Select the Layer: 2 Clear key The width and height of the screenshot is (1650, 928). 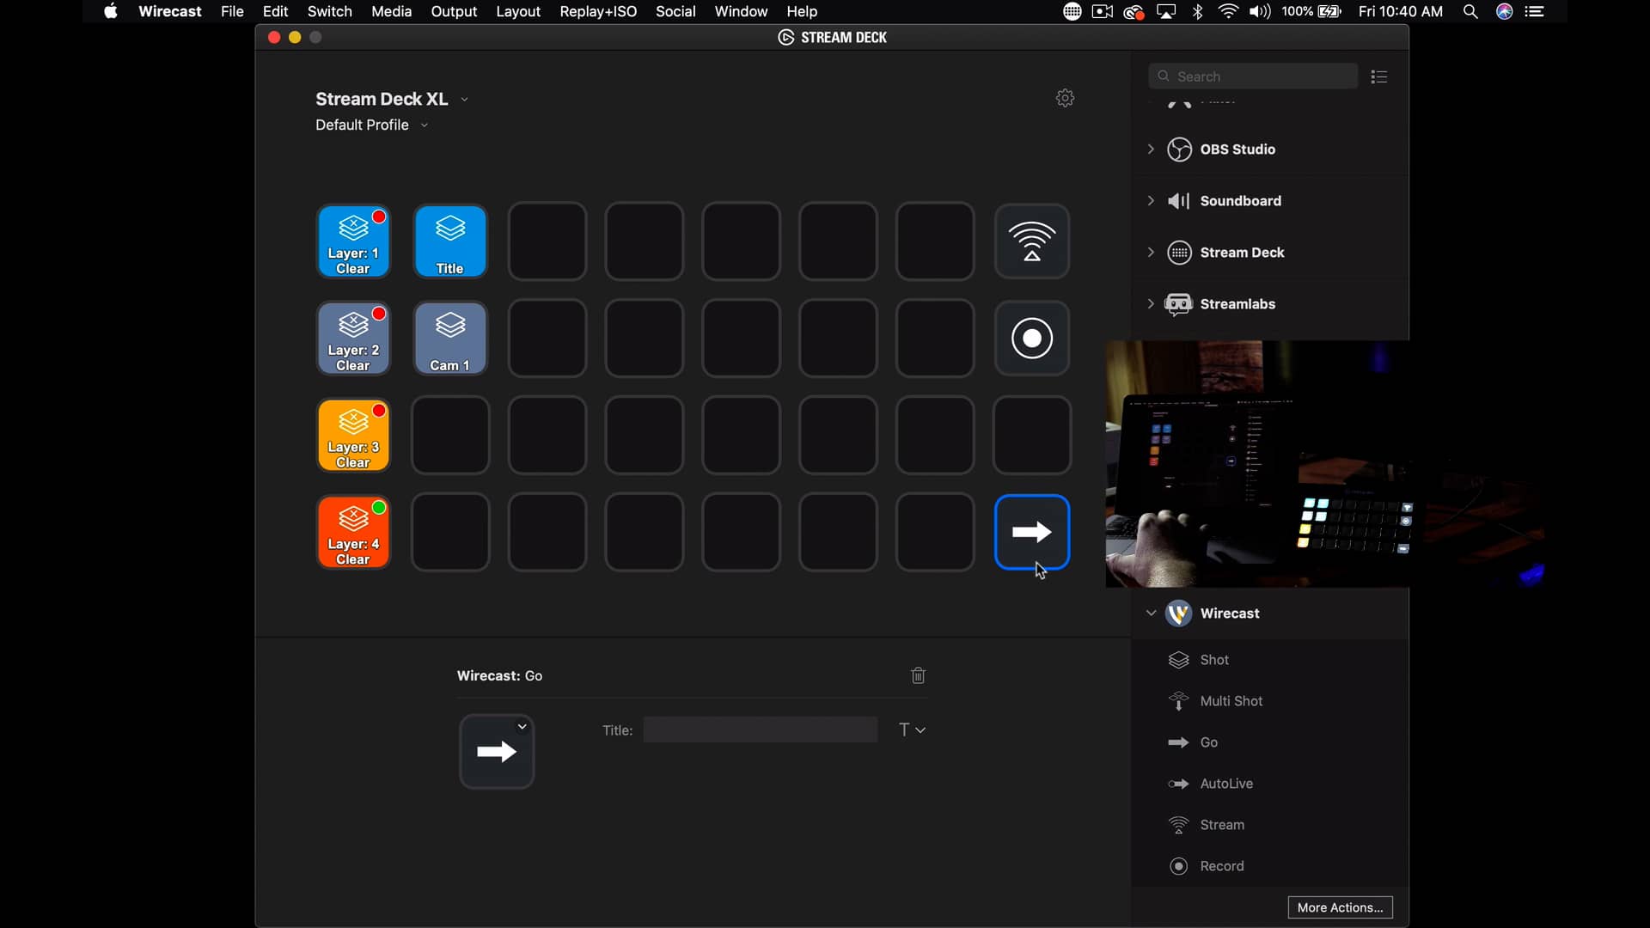coord(353,339)
